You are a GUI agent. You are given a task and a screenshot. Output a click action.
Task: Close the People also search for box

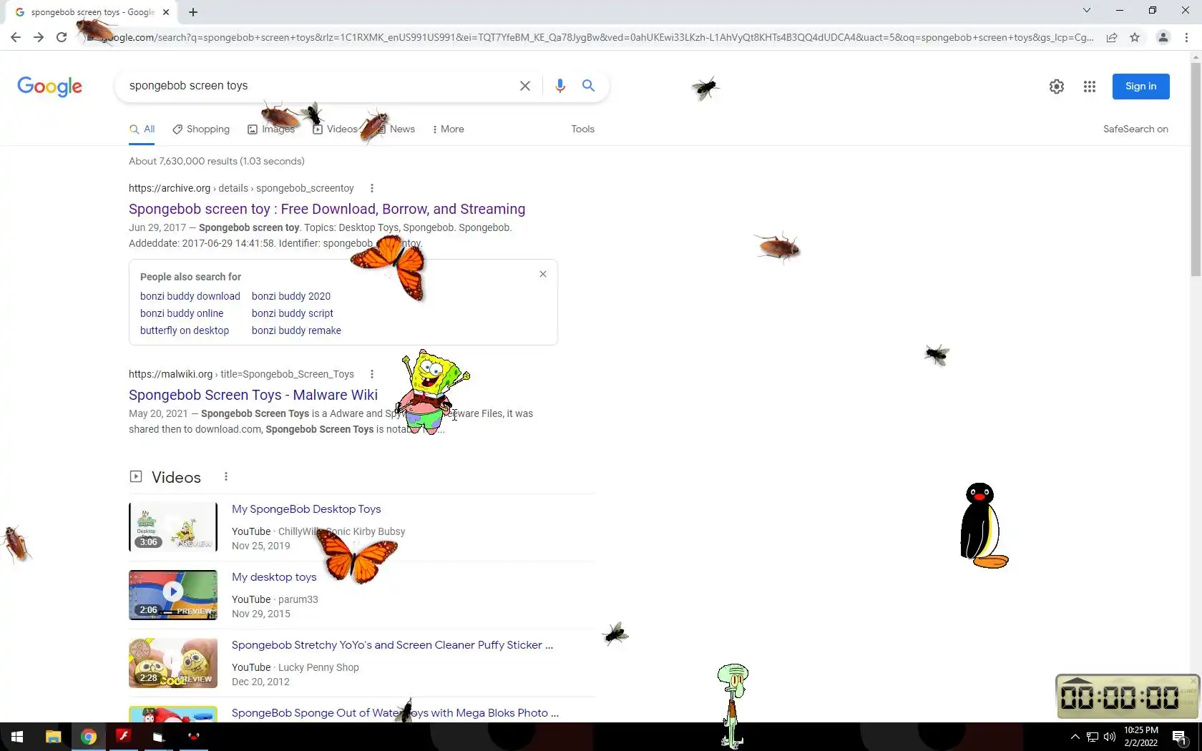[543, 274]
